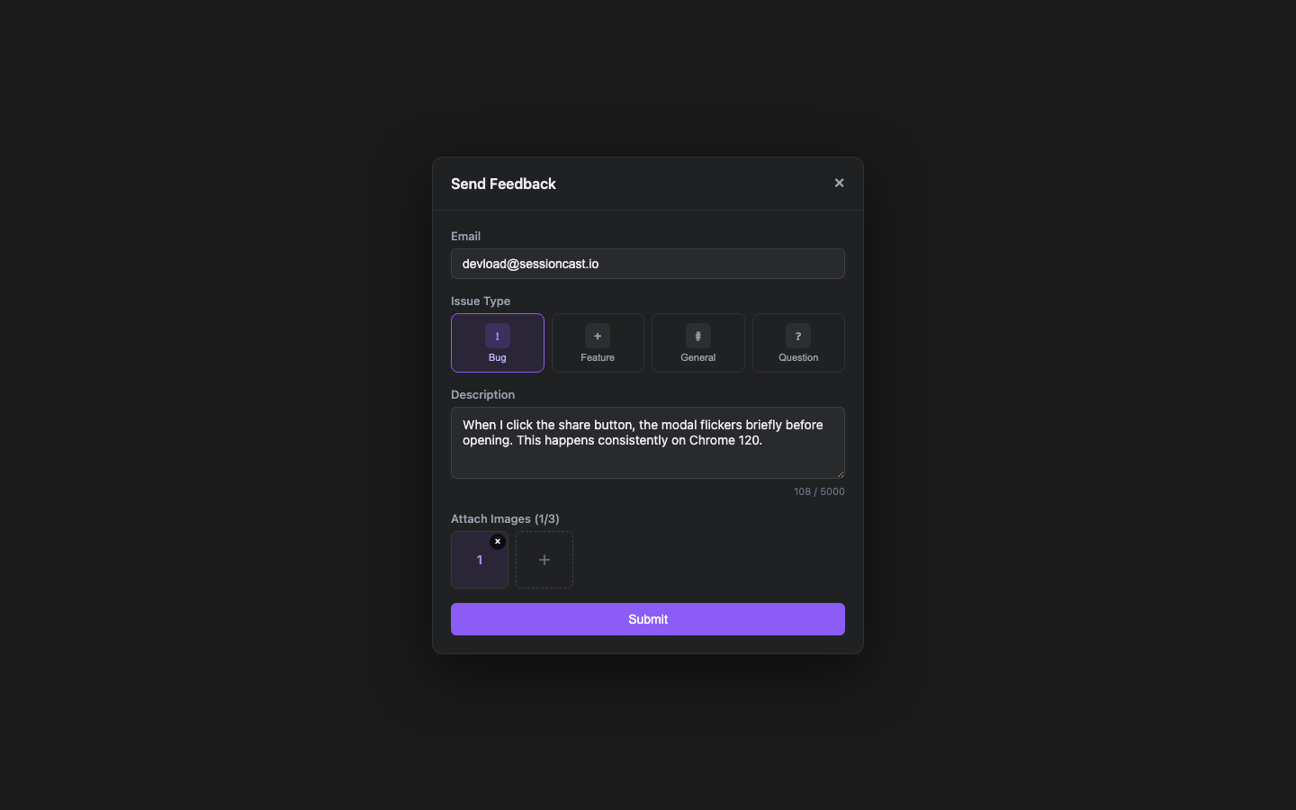
Task: Focus the Email input field
Action: pyautogui.click(x=647, y=264)
